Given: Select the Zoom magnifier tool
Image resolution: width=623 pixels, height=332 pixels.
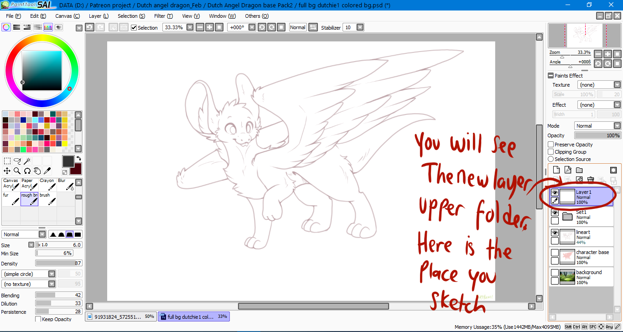Looking at the screenshot, I should (17, 171).
